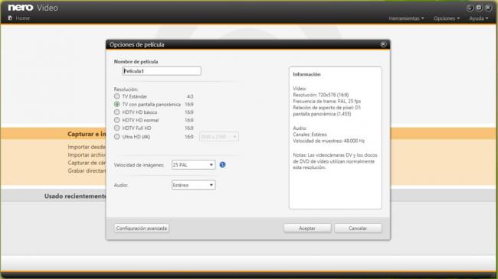Image resolution: width=498 pixels, height=279 pixels.
Task: Open the 25 PAL frame rate dropdown
Action: 193,165
